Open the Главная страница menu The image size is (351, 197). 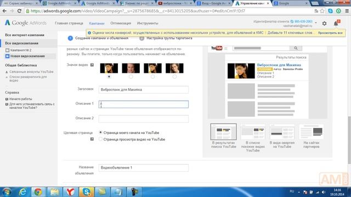click(x=69, y=23)
